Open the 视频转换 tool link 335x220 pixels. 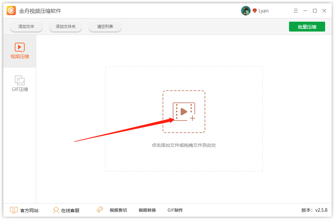[x=147, y=210]
